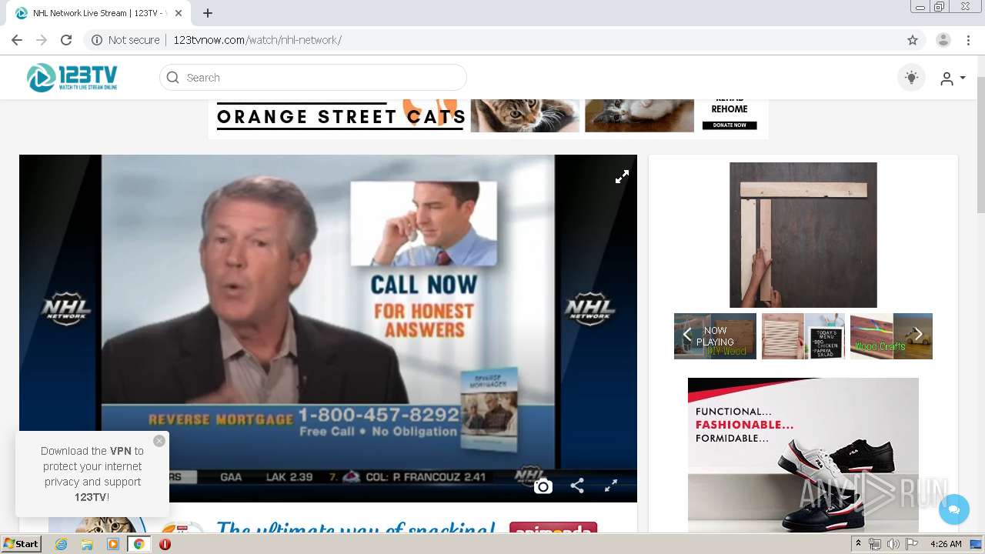
Task: Go forward in browser history
Action: point(42,40)
